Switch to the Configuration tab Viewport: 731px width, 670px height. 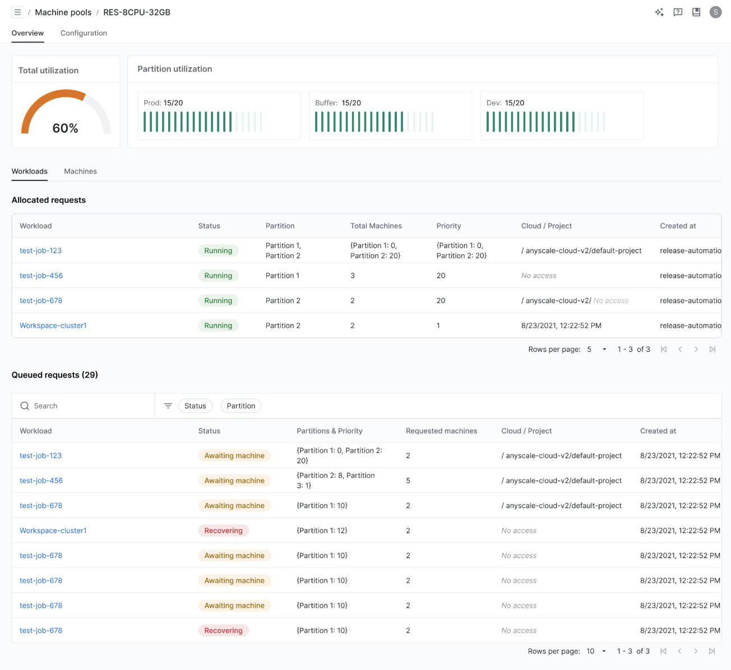(84, 33)
